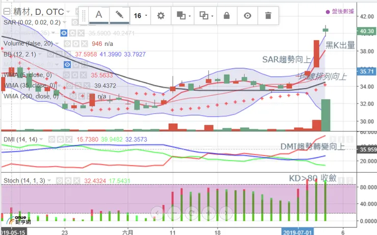Remove the Volume indicator with X

coord(84,43)
